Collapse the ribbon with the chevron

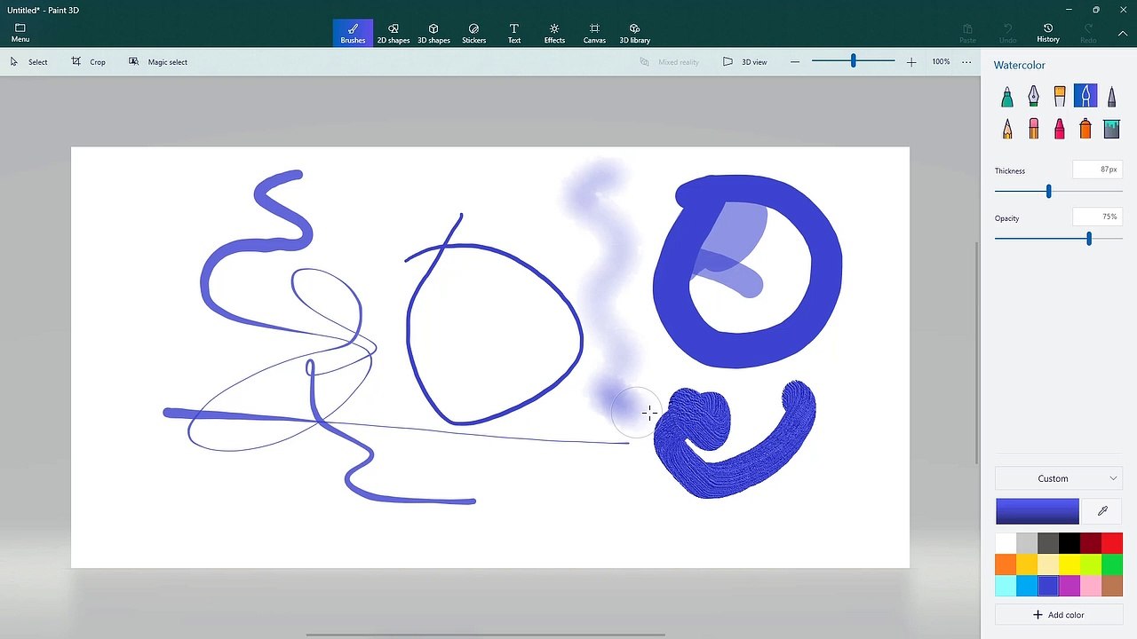point(1123,33)
